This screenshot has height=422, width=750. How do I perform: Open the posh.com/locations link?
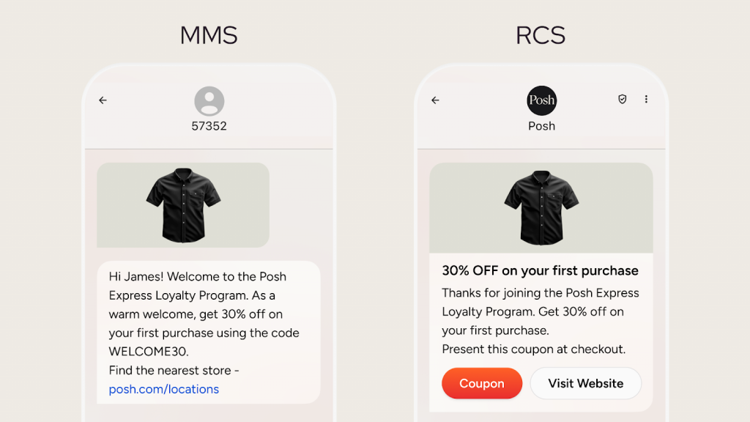point(164,389)
